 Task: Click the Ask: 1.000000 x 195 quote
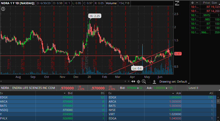pyautogui.click(x=160, y=88)
